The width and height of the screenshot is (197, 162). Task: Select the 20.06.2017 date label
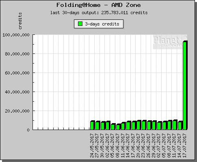(138, 145)
